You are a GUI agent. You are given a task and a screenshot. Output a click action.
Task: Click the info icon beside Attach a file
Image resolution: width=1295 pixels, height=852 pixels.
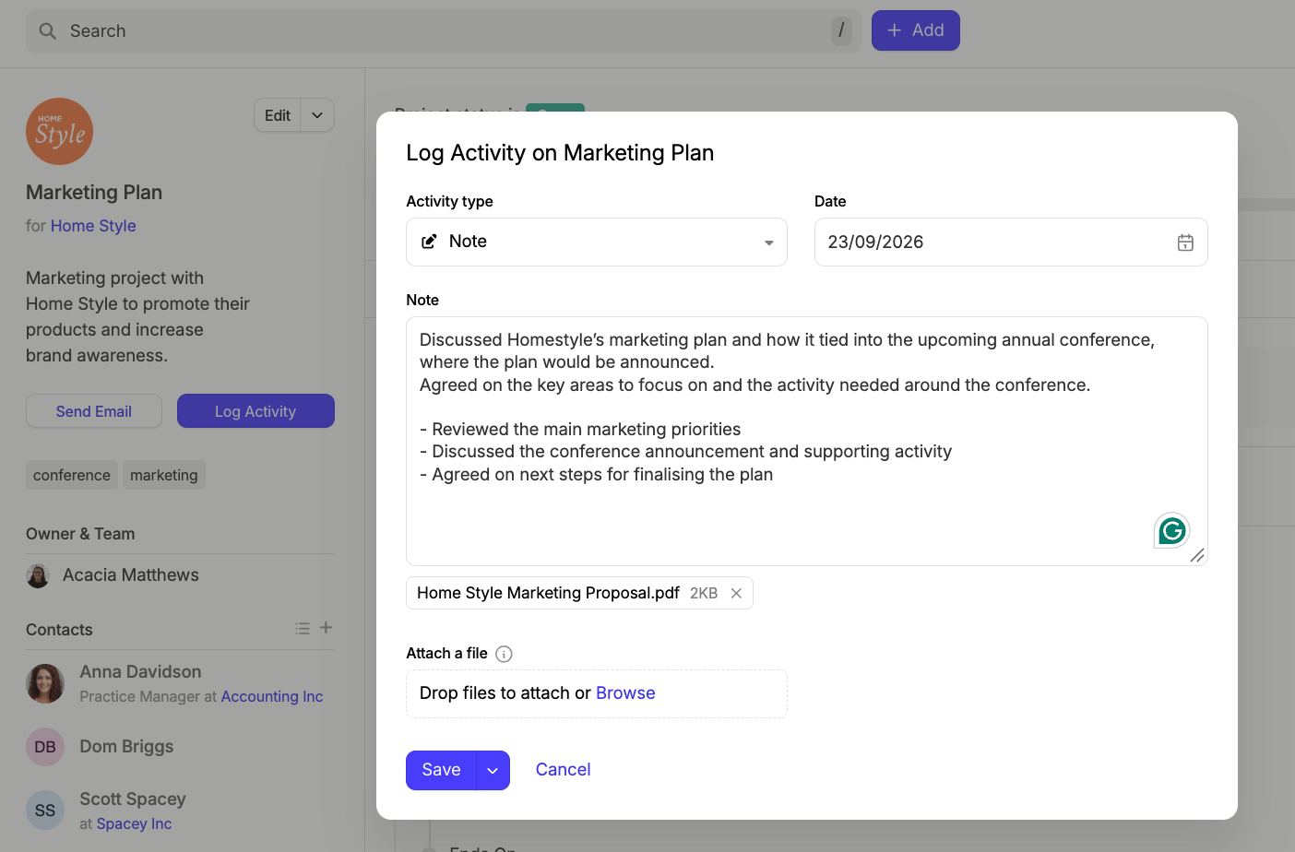click(x=504, y=654)
